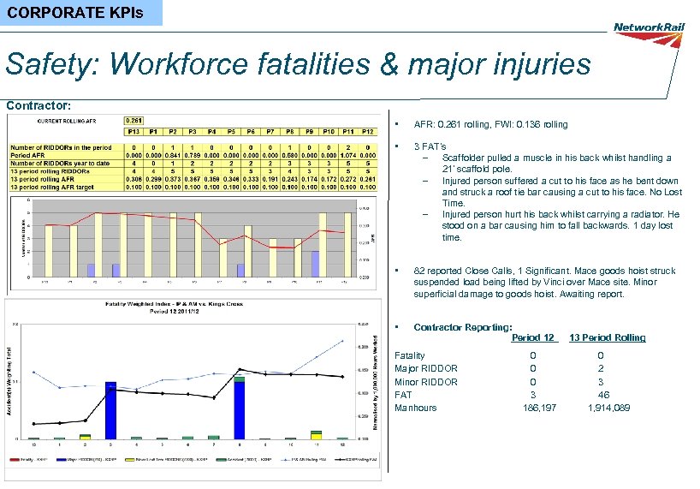The image size is (700, 489).
Task: Click the underlined 'Period 12' column heading
Action: (534, 337)
